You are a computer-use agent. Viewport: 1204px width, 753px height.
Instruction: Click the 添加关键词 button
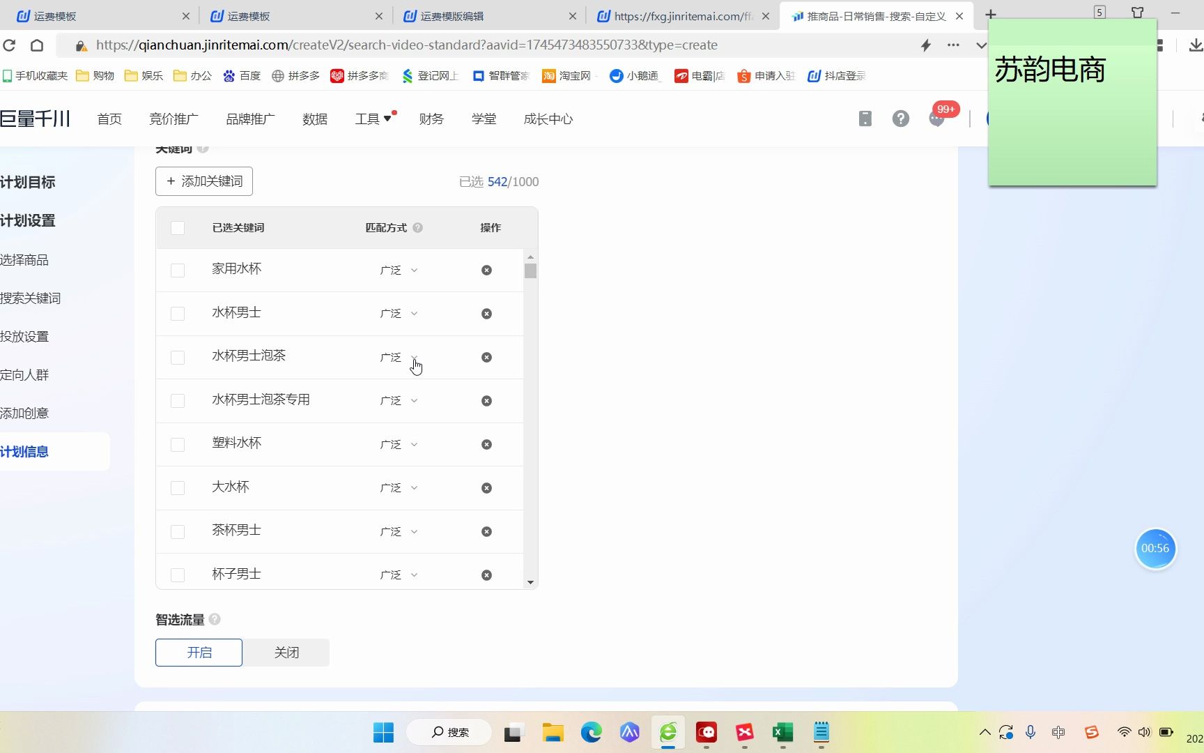click(x=204, y=181)
